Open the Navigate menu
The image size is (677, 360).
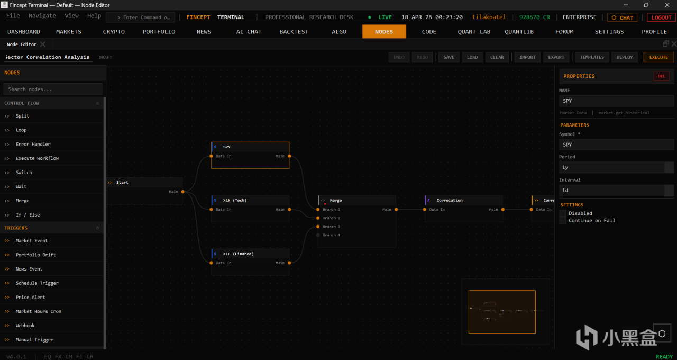point(42,16)
